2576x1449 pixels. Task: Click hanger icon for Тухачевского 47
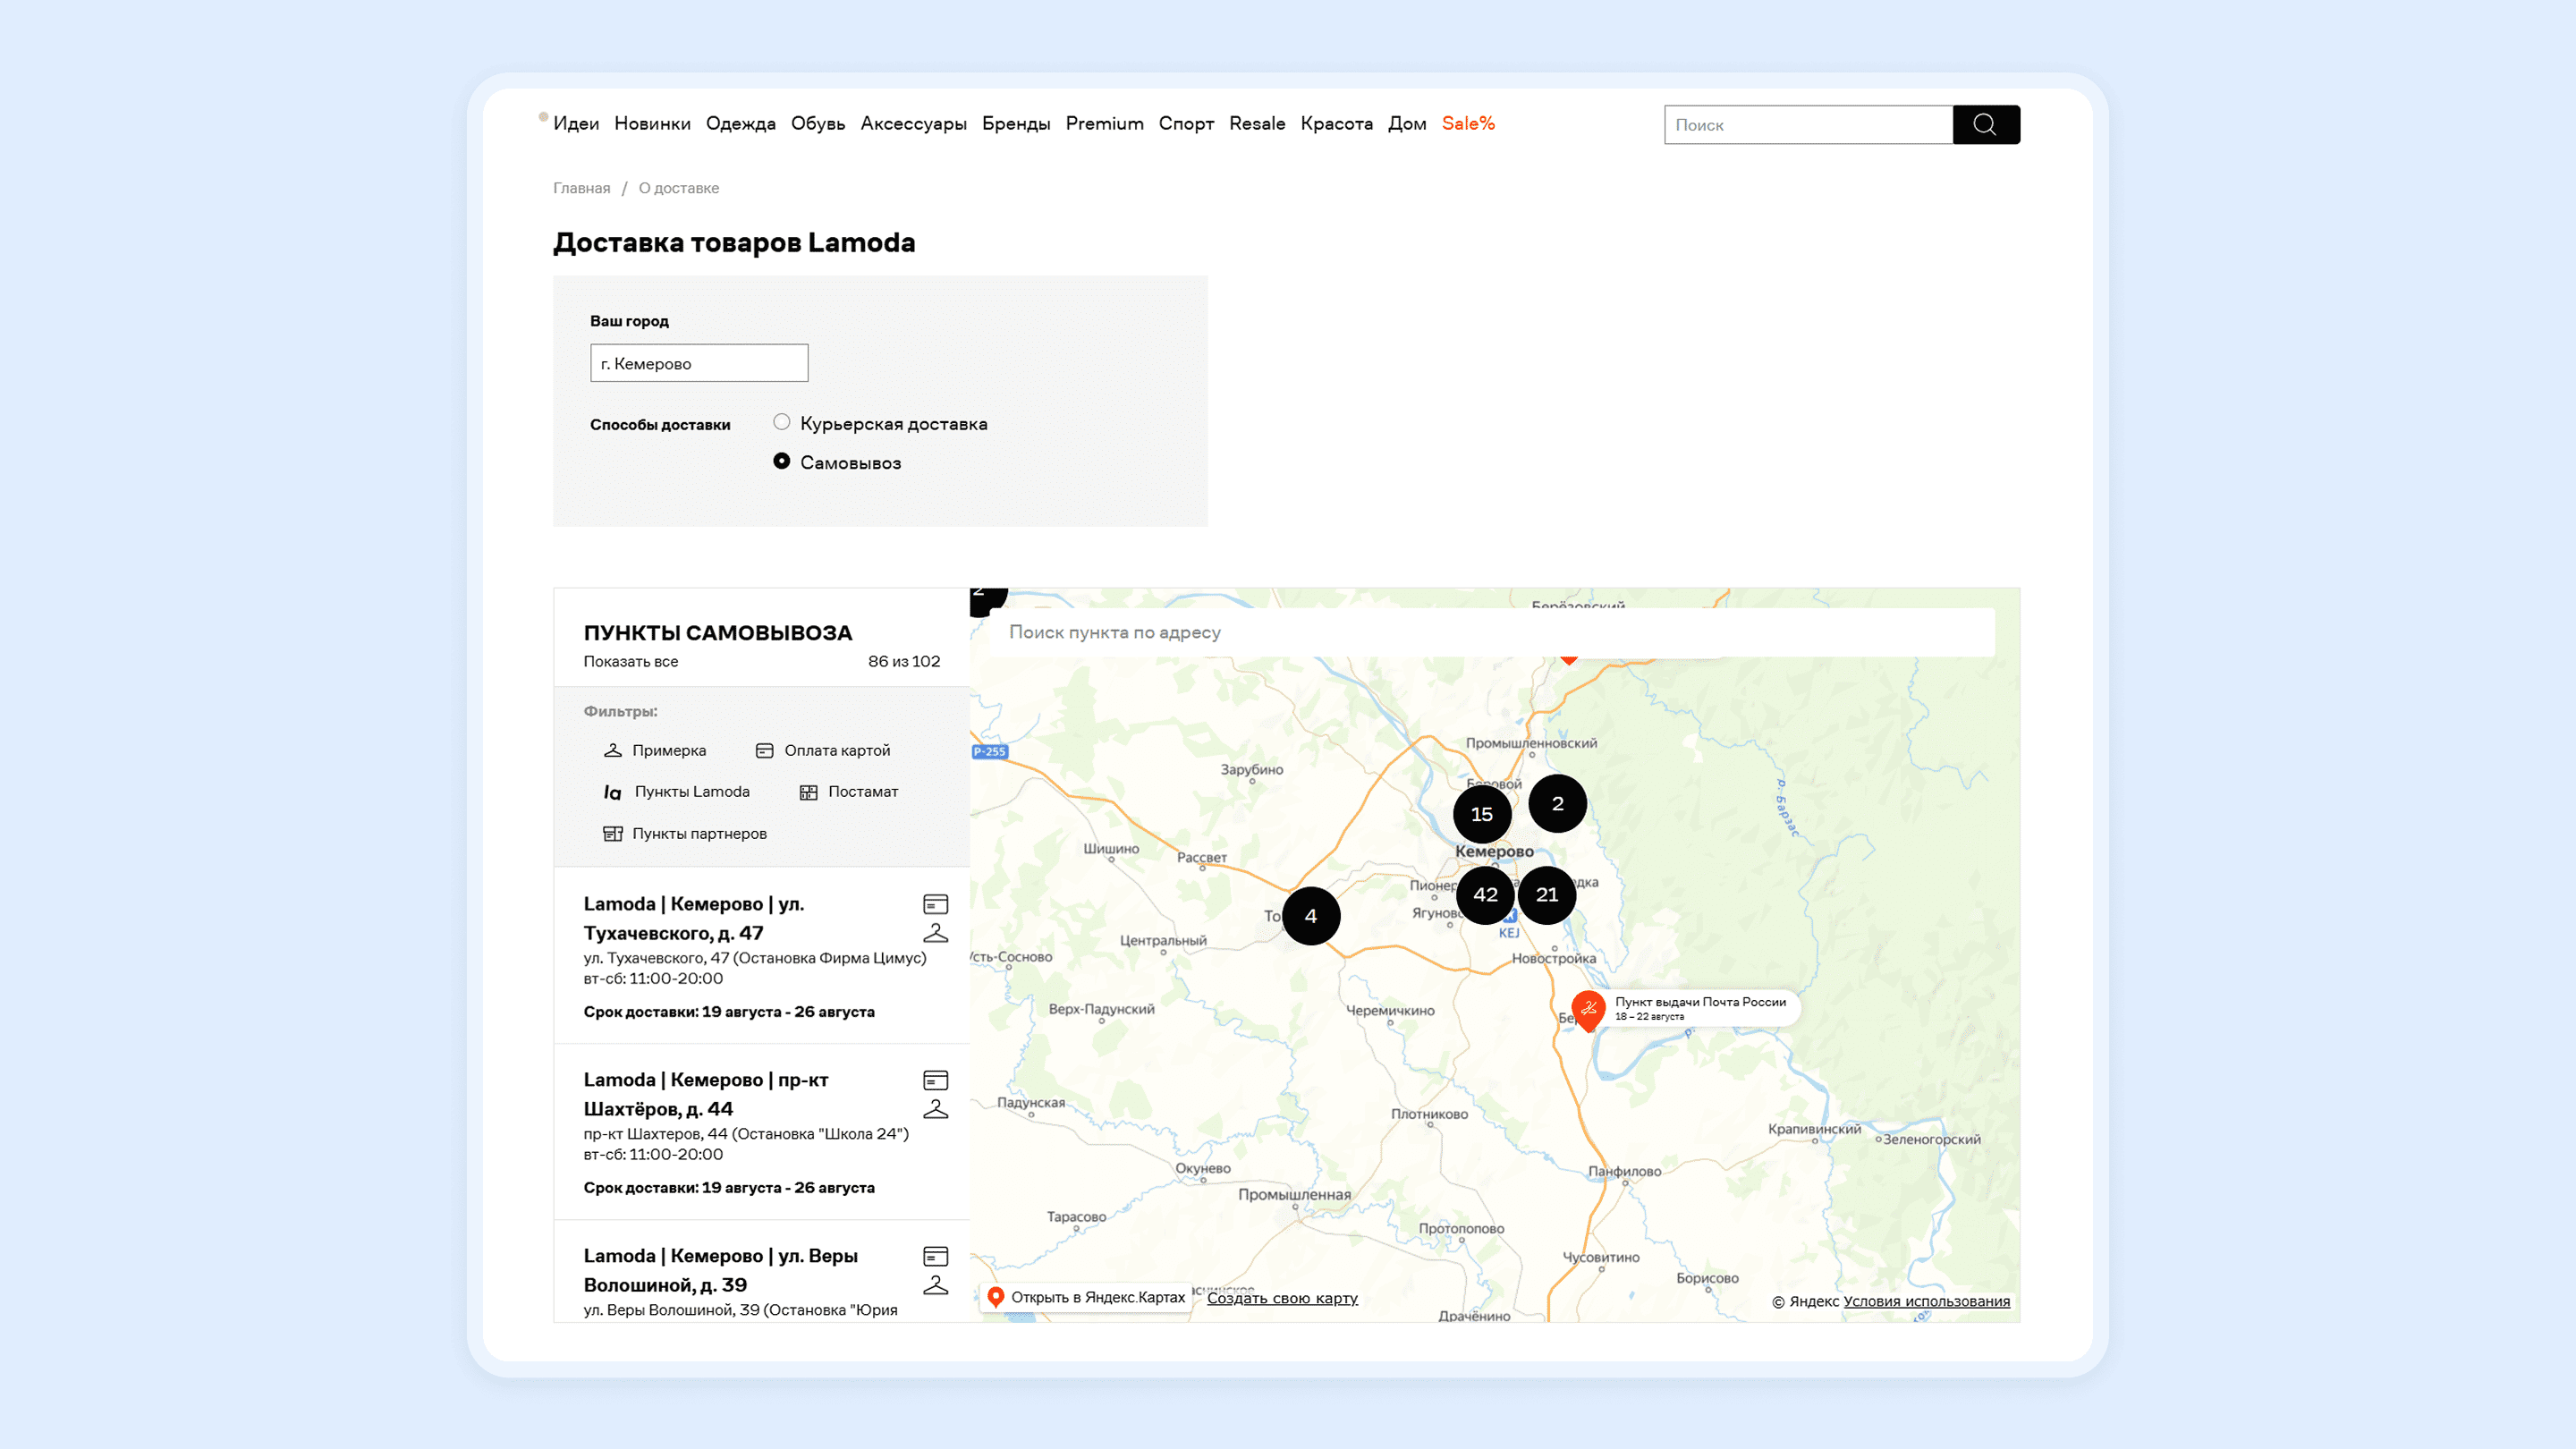936,934
